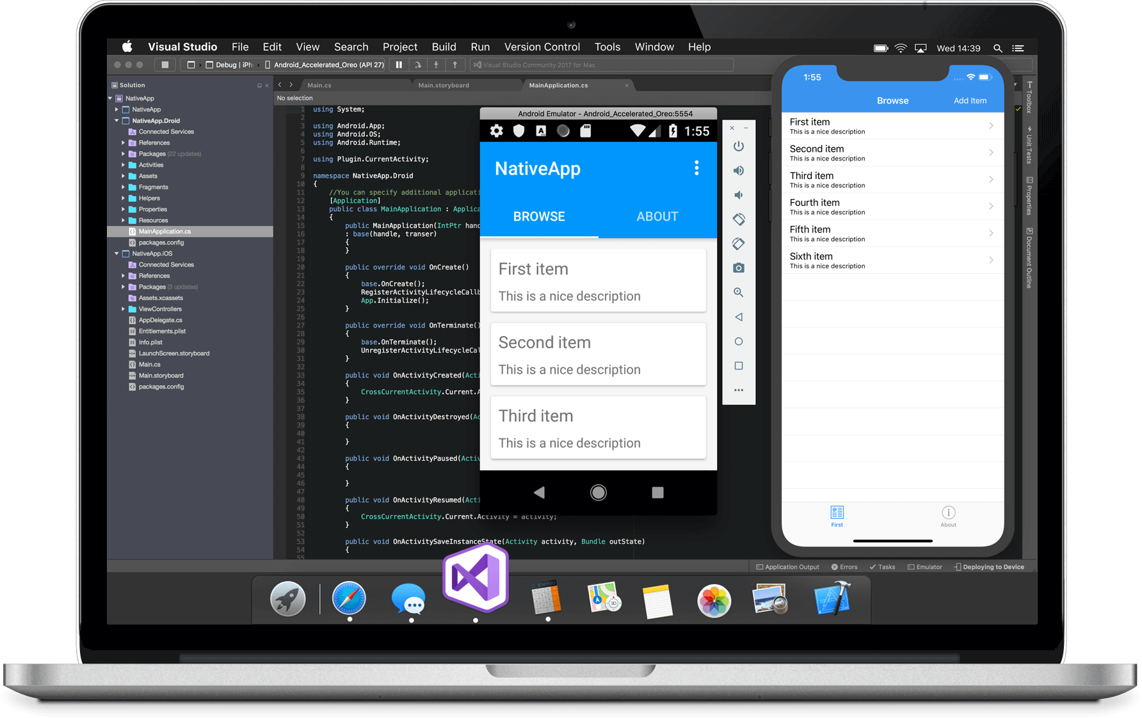Open macOS Spotlight search
The image size is (1142, 718).
997,48
